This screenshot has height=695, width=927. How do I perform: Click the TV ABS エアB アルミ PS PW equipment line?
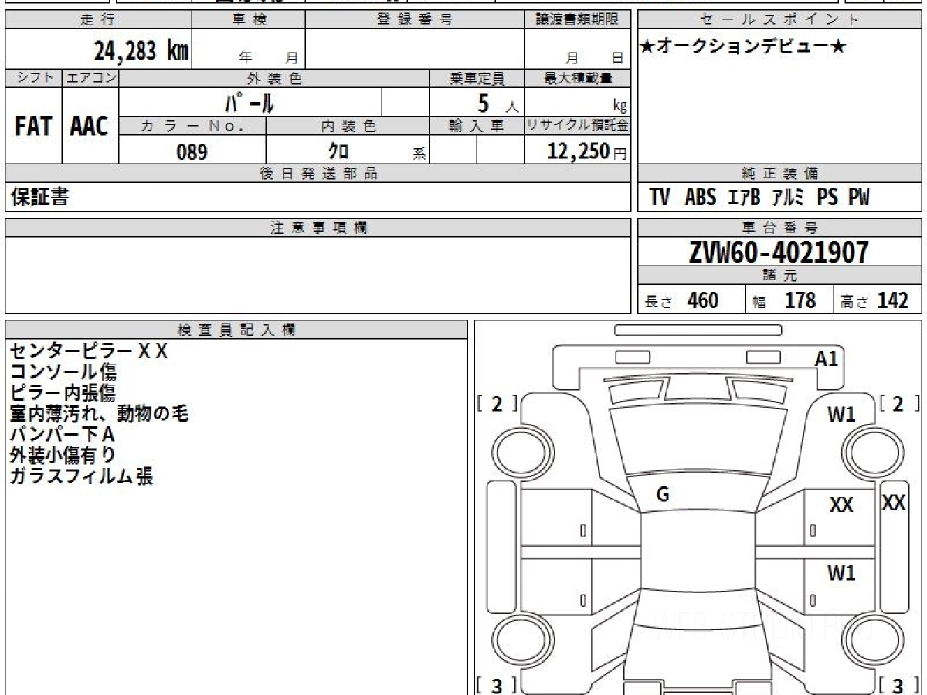point(759,198)
